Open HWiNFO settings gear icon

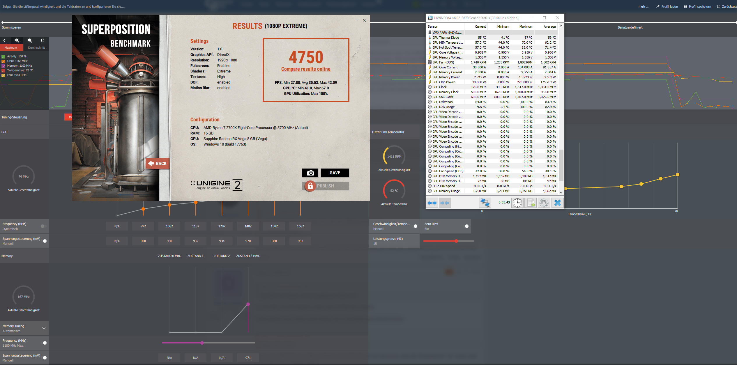click(544, 203)
